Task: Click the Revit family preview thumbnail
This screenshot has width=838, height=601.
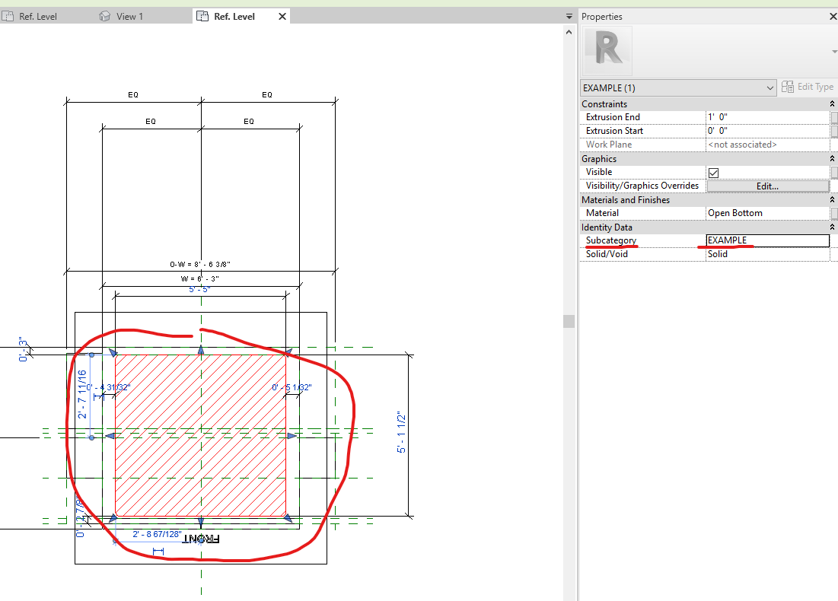Action: point(607,49)
